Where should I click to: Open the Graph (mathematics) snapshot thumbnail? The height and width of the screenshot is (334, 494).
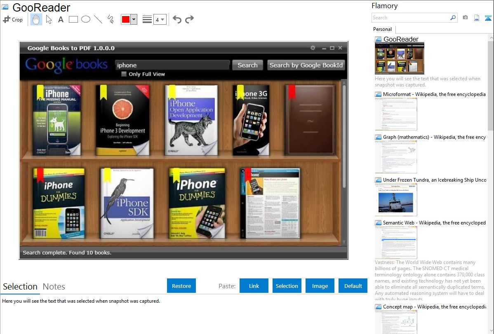[x=396, y=157]
